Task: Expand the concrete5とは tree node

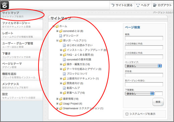Action: pyautogui.click(x=57, y=31)
